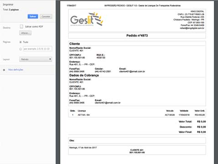The image size is (218, 164).
Task: Click the PDF document icon beside Salvar como PDF
Action: click(21, 26)
